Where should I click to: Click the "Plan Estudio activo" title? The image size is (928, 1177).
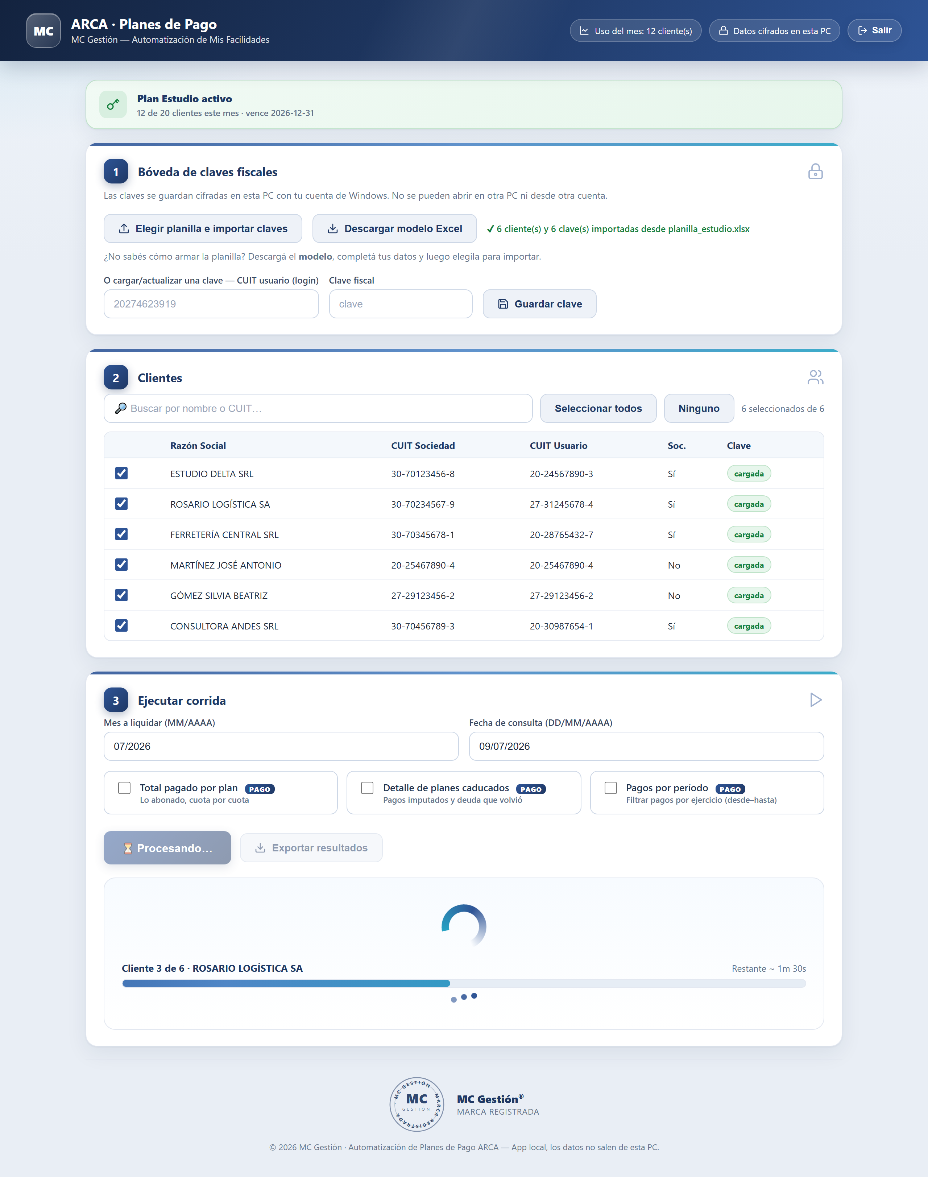click(184, 99)
